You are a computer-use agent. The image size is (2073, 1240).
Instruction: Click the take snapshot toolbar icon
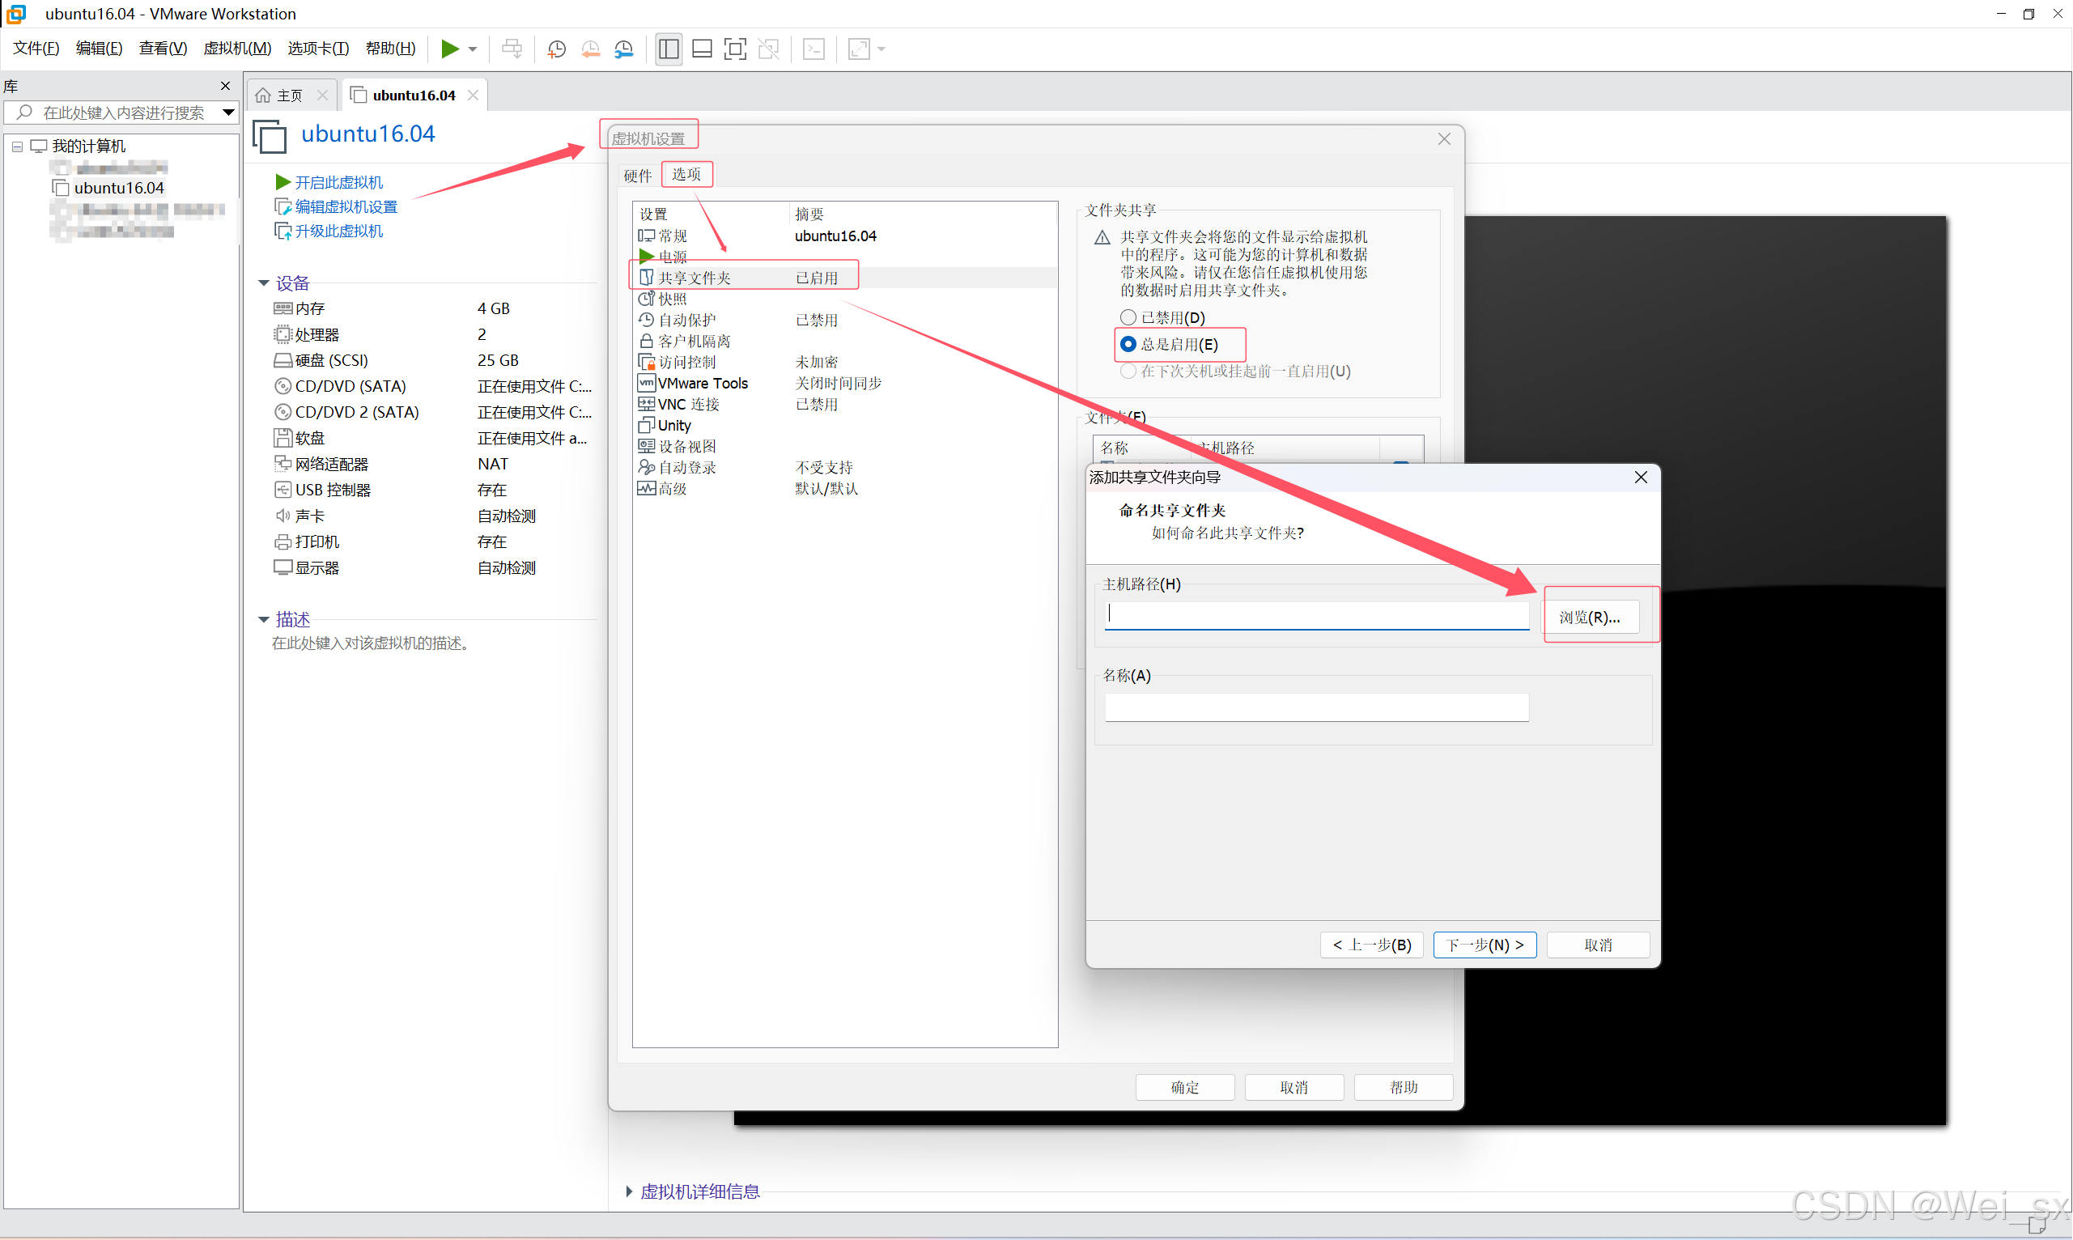[556, 49]
